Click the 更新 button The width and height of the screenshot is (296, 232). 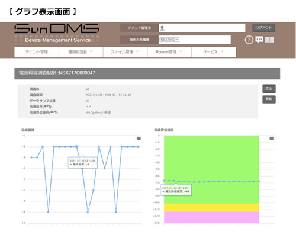coord(269,99)
